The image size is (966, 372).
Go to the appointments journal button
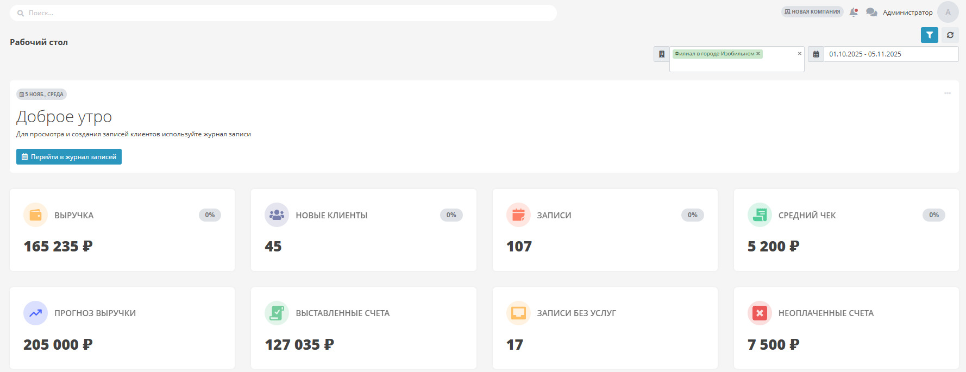click(x=69, y=157)
